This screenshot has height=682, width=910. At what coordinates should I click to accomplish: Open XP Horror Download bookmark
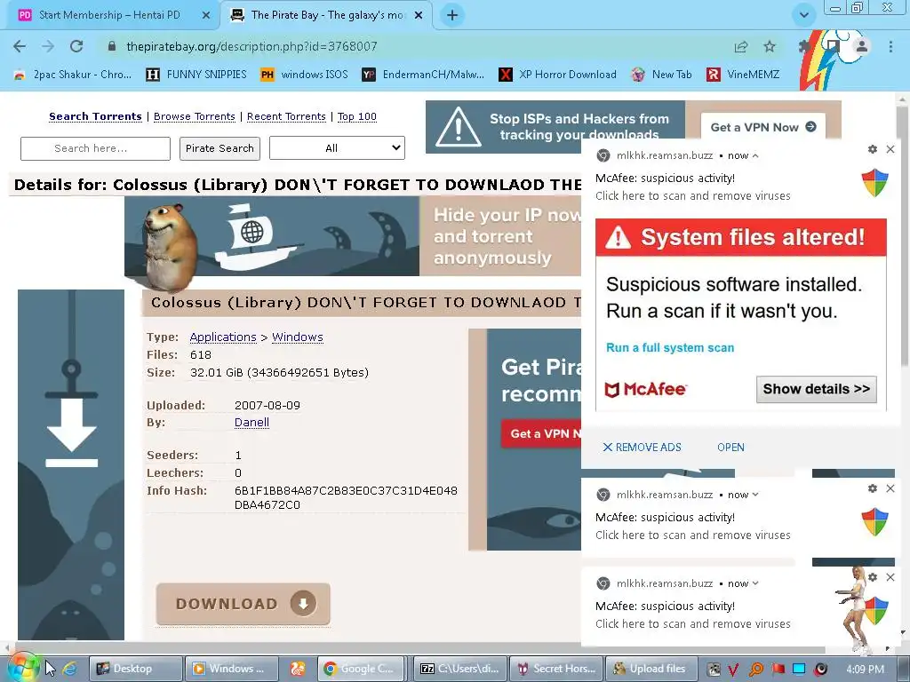(558, 75)
